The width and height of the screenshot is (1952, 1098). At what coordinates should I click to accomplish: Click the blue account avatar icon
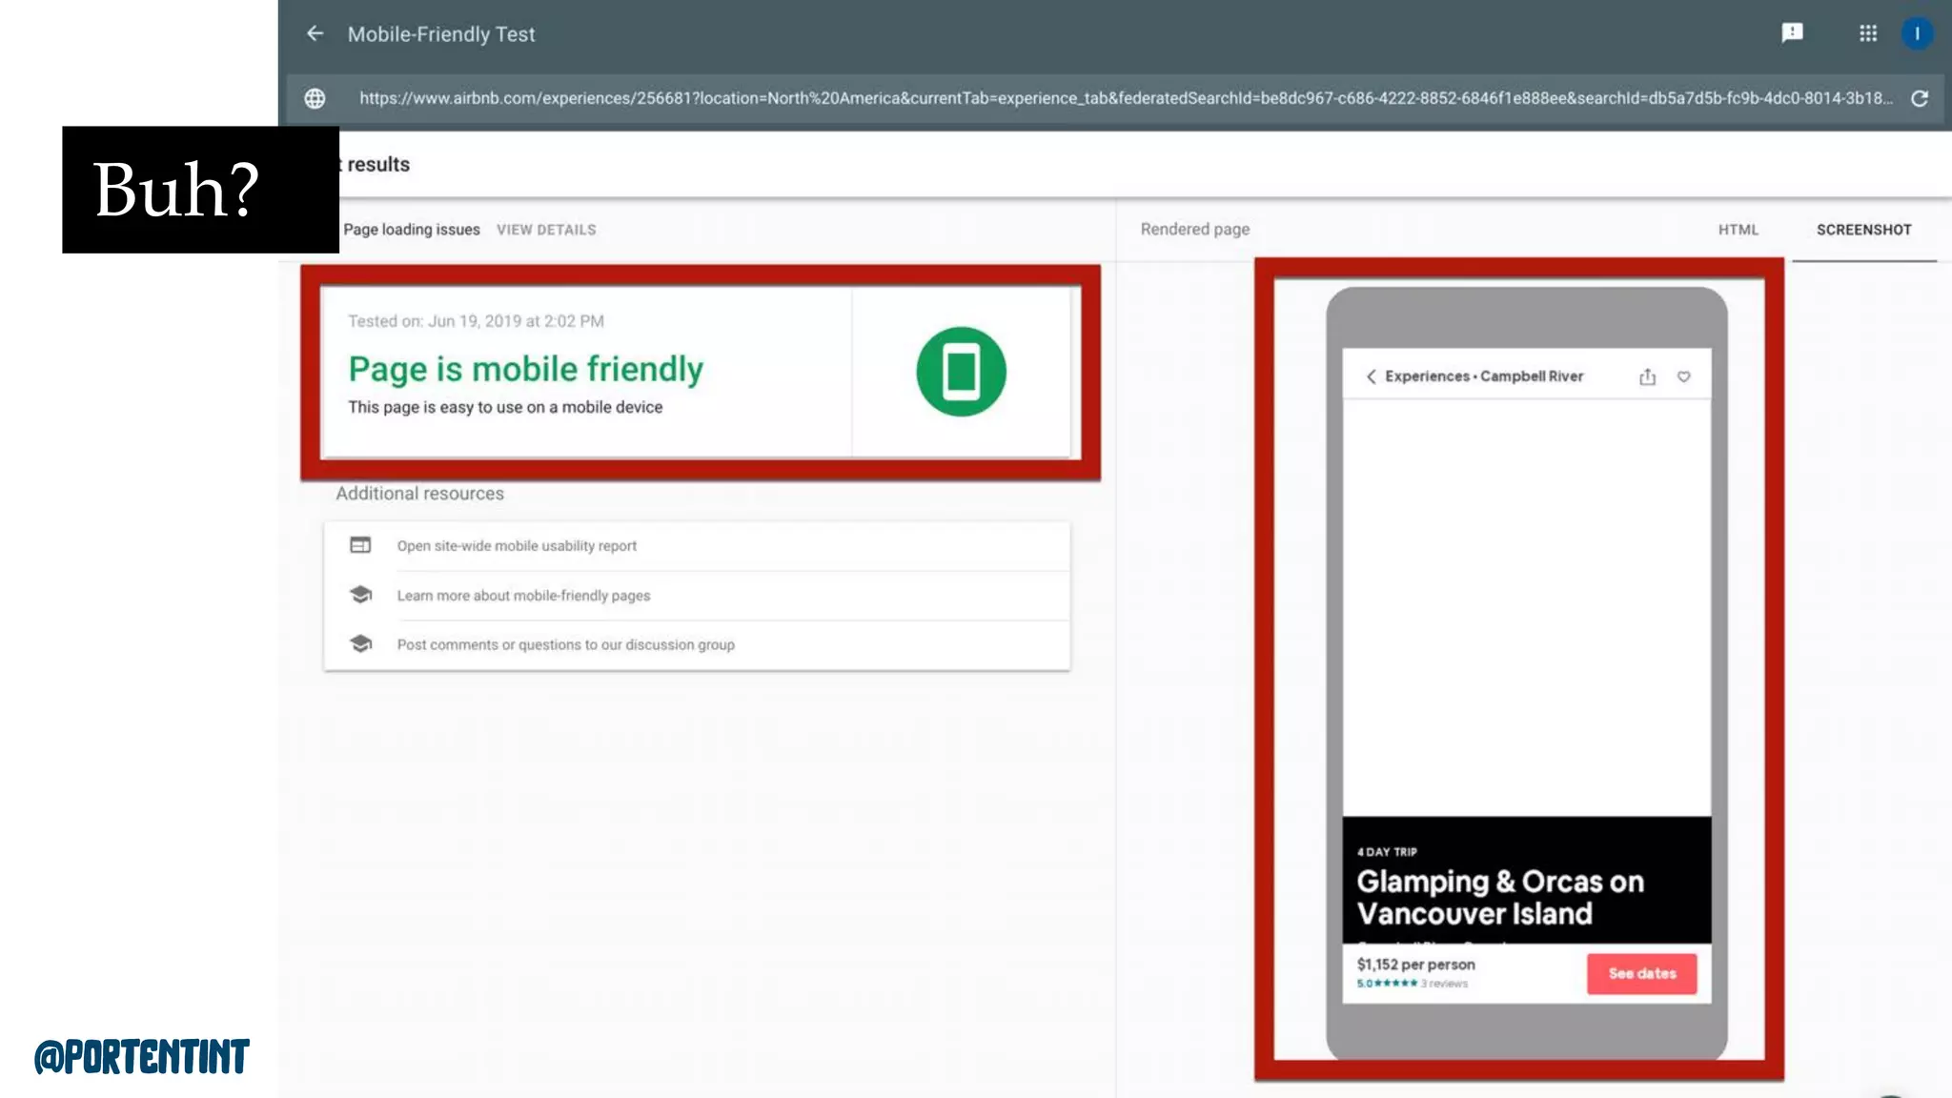(1917, 33)
